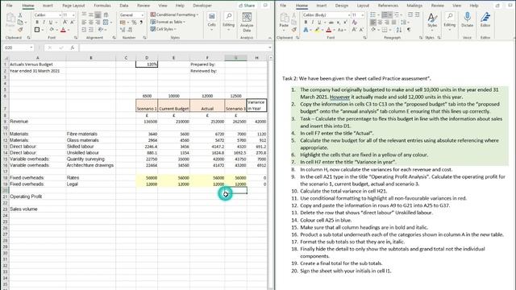516x290 pixels.
Task: Apply comma style in Excel Number group
Action: pyautogui.click(x=141, y=22)
